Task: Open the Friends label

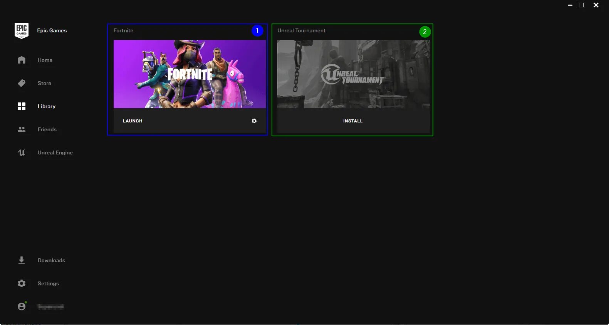Action: [47, 129]
